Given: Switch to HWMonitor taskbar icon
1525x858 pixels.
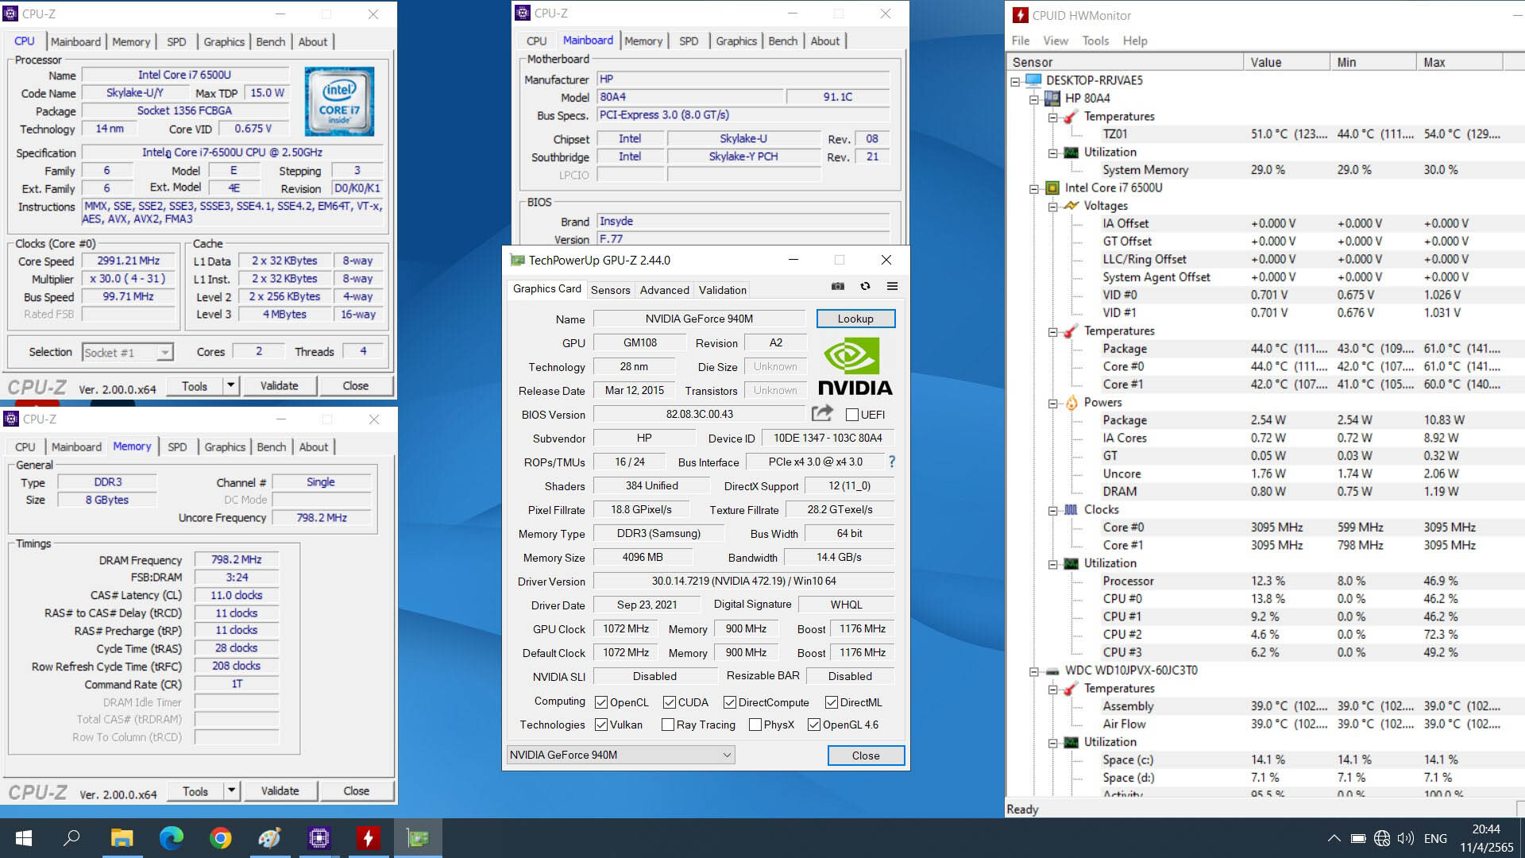Looking at the screenshot, I should tap(368, 838).
